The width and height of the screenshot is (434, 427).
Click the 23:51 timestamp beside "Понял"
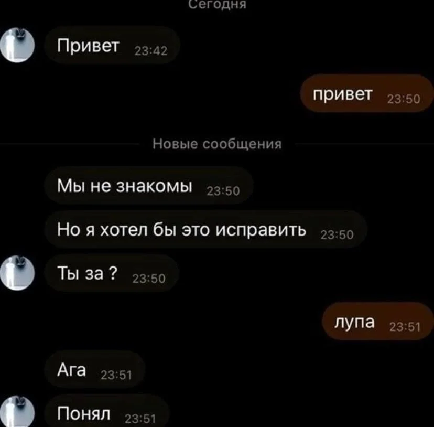140,419
